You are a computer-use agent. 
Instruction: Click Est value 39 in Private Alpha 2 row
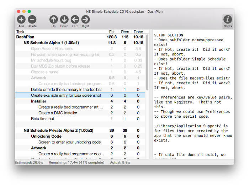click(112, 131)
